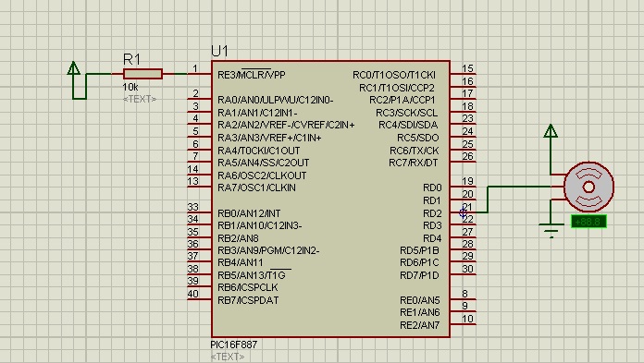644x363 pixels.
Task: Click pin RA5/AN4/SS/C2OUT label
Action: click(264, 163)
